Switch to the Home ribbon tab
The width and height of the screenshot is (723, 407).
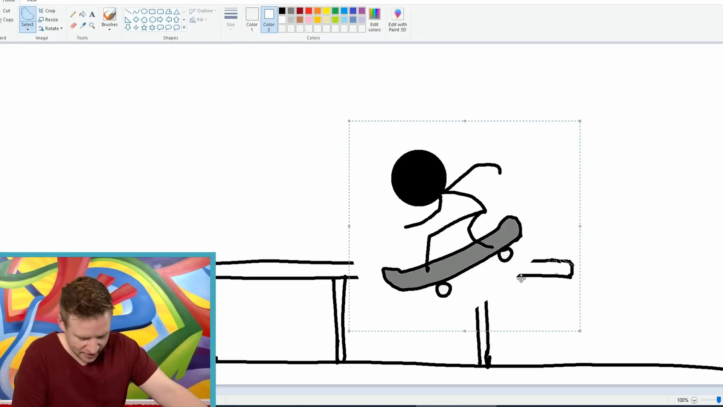coord(9,1)
